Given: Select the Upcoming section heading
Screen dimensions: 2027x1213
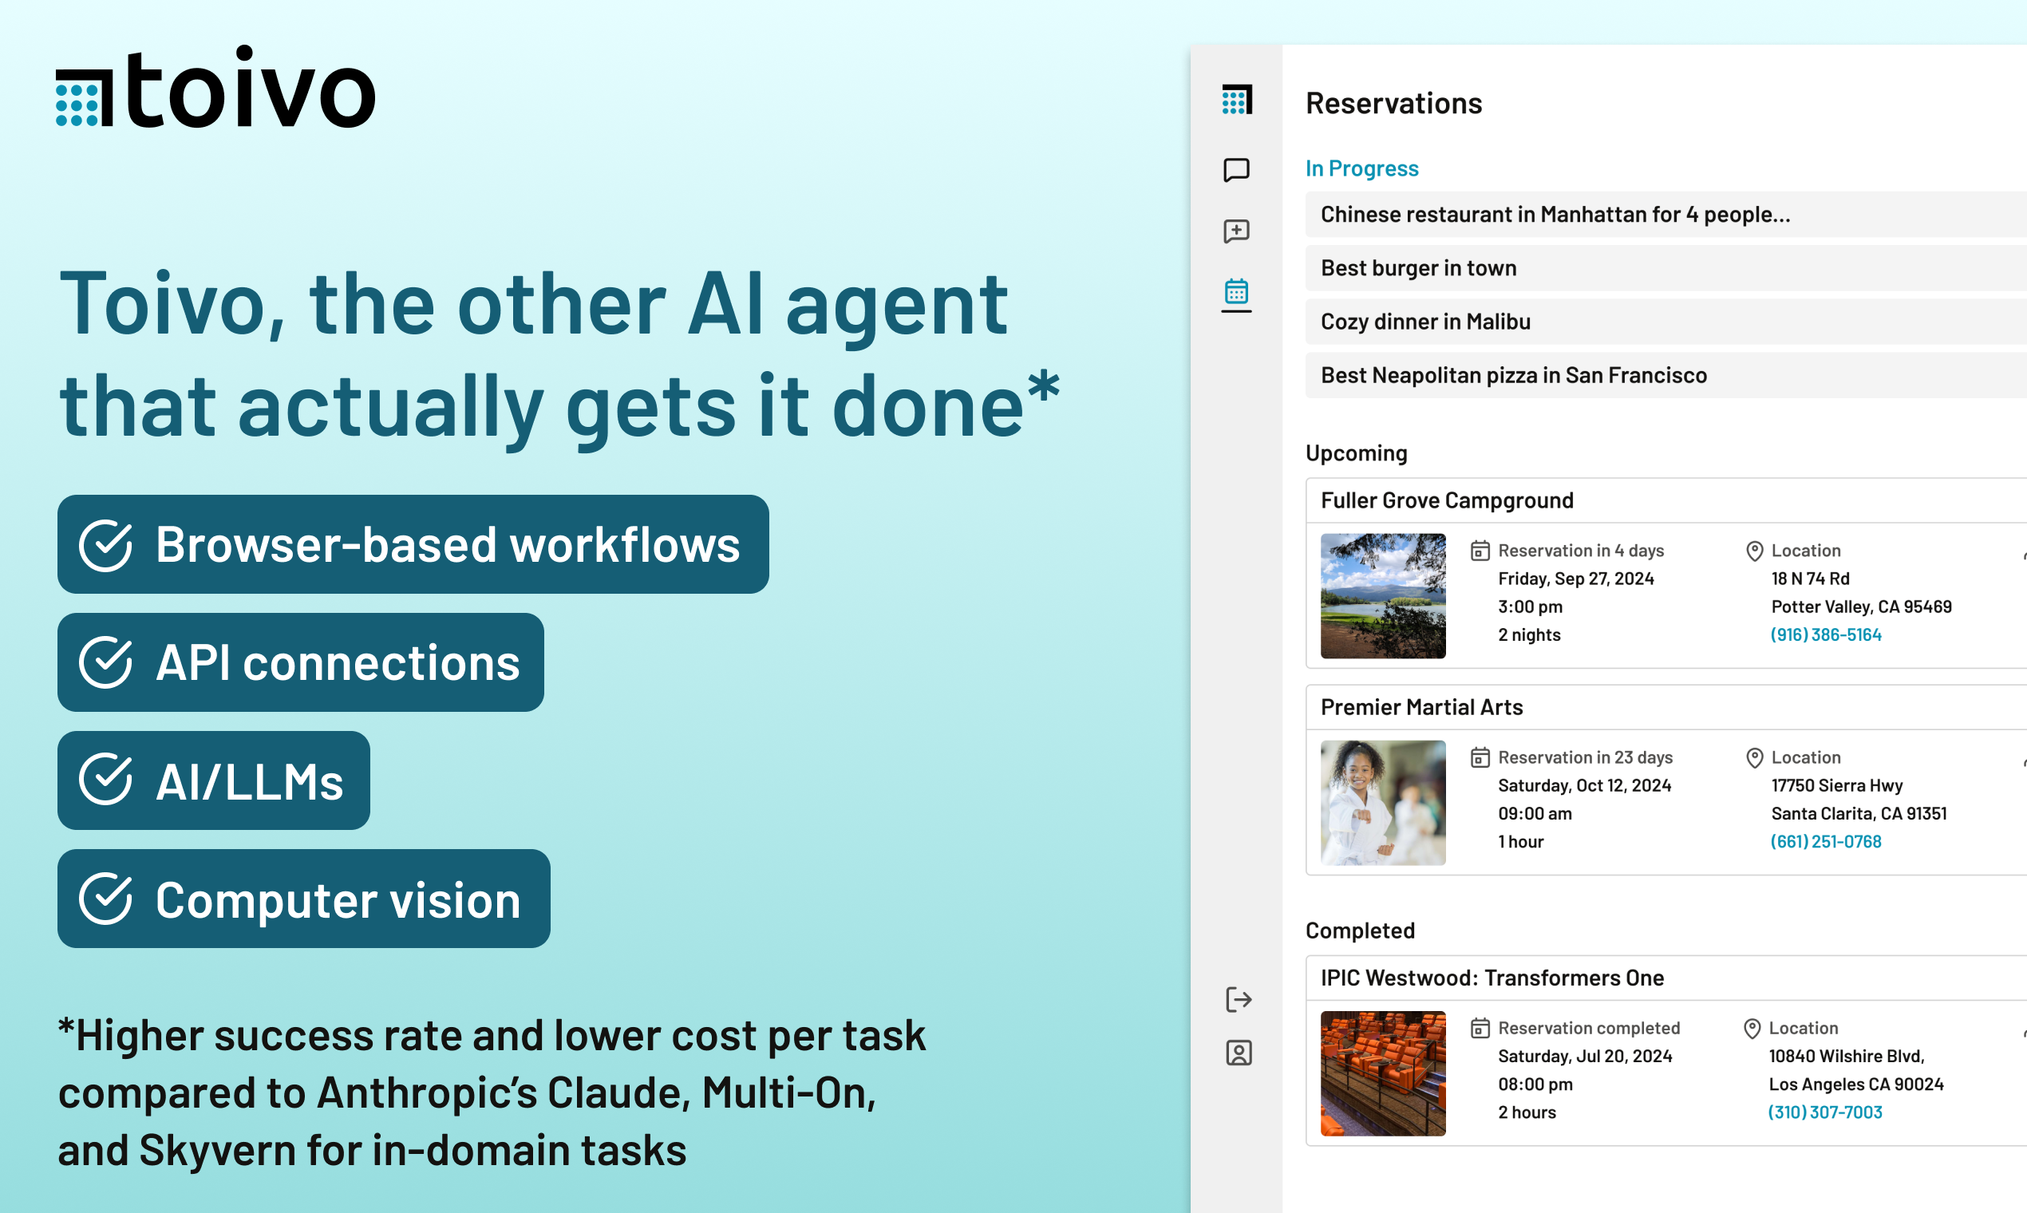Looking at the screenshot, I should [x=1356, y=452].
